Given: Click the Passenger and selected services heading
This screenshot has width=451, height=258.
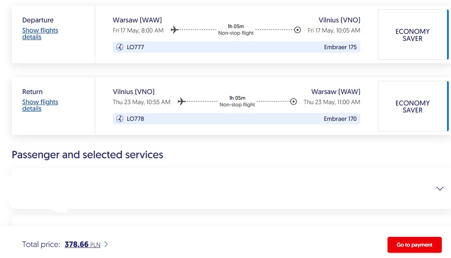Looking at the screenshot, I should click(x=87, y=155).
